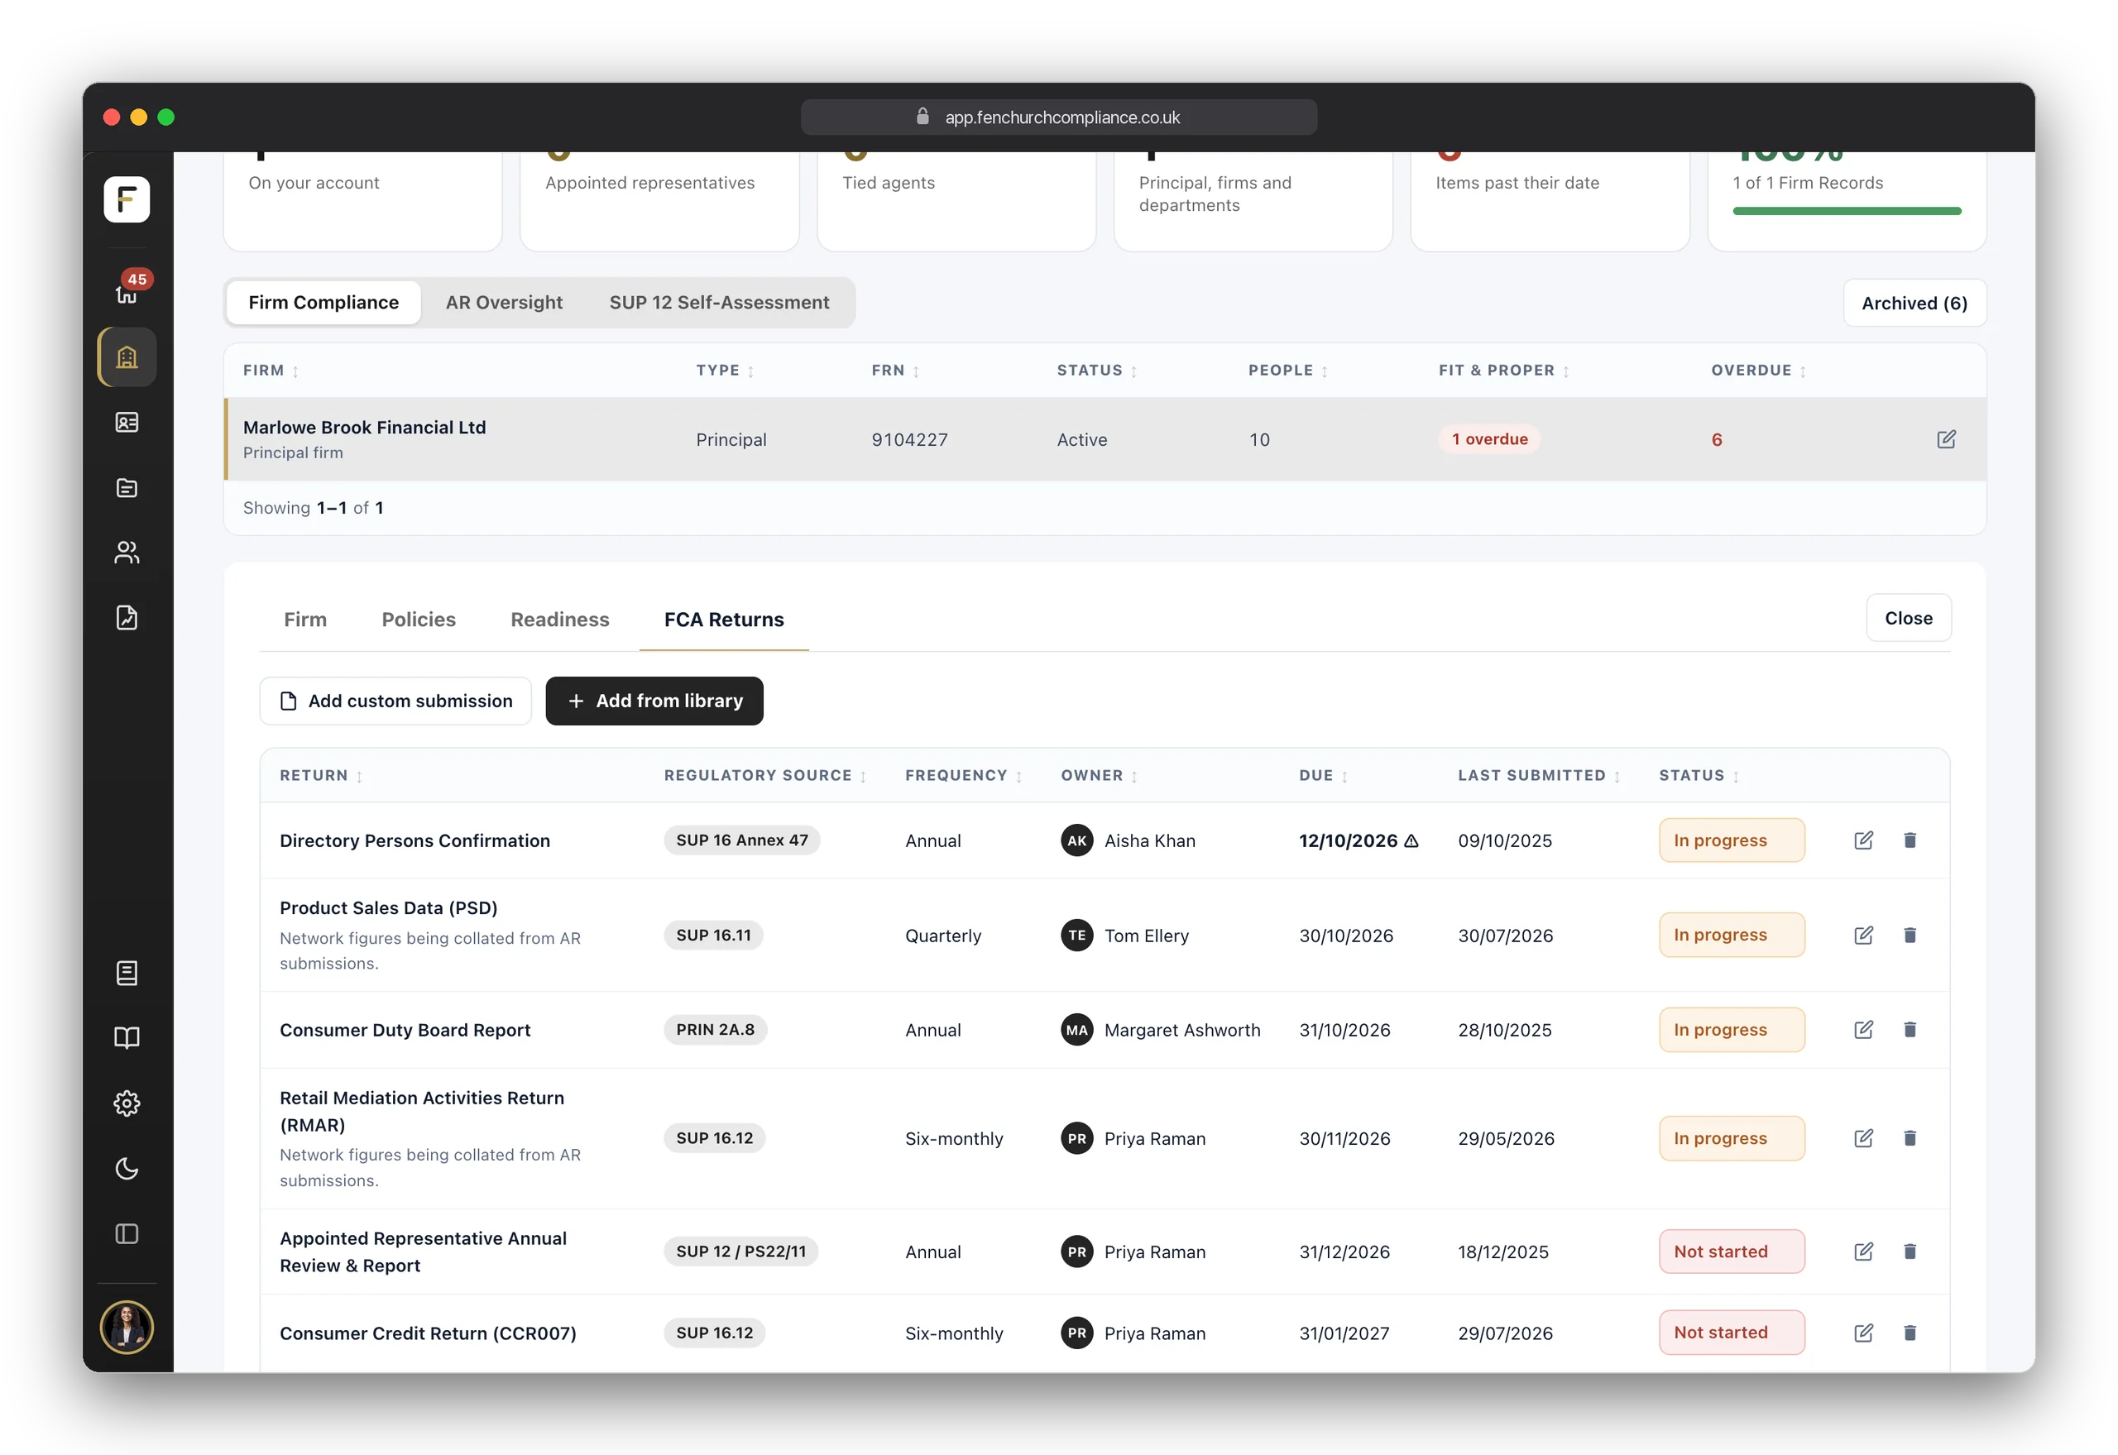Image resolution: width=2118 pixels, height=1455 pixels.
Task: Open the Archived (6) list
Action: pyautogui.click(x=1914, y=303)
